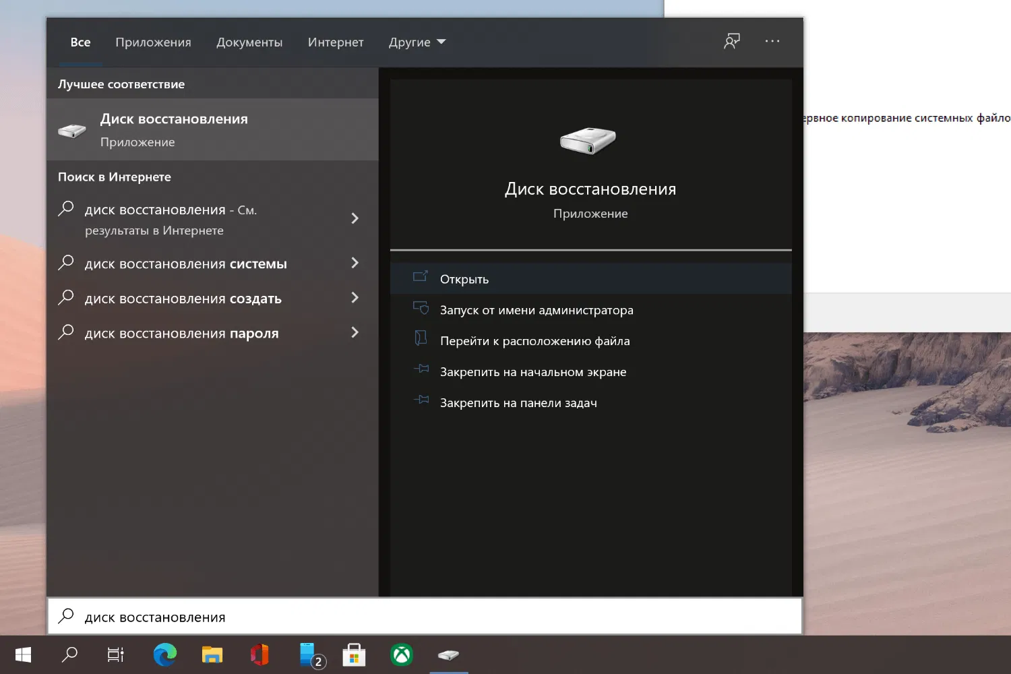Open the Xbox app from the taskbar

(x=402, y=654)
